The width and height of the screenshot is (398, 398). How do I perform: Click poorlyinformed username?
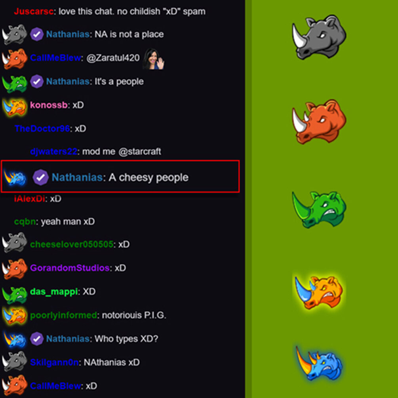tap(63, 315)
